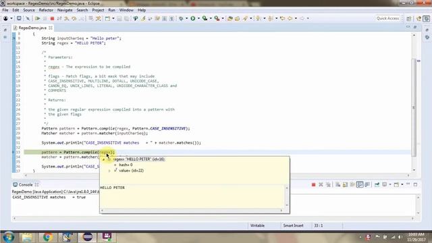
Task: Expand the value node in hover popup
Action: tap(109, 171)
